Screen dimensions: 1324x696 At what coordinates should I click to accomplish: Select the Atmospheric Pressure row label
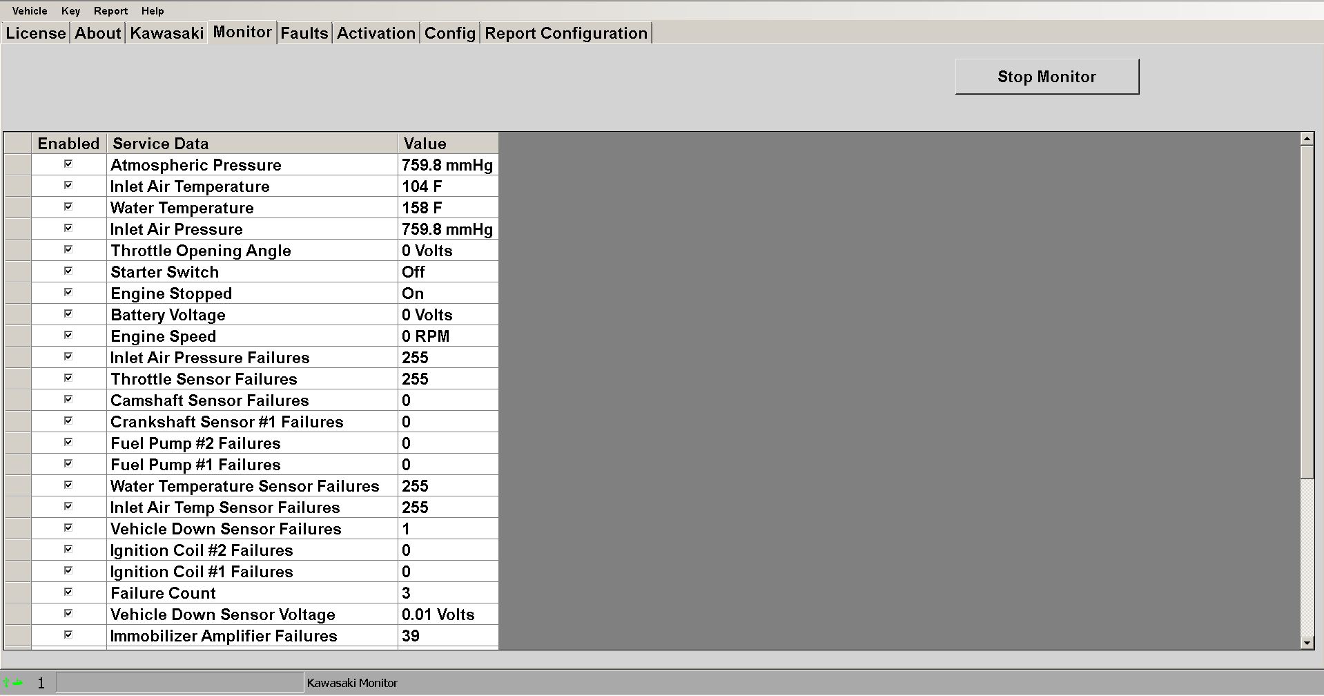[196, 165]
